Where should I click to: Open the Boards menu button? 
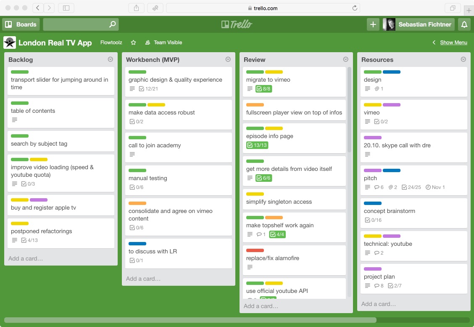coord(21,24)
